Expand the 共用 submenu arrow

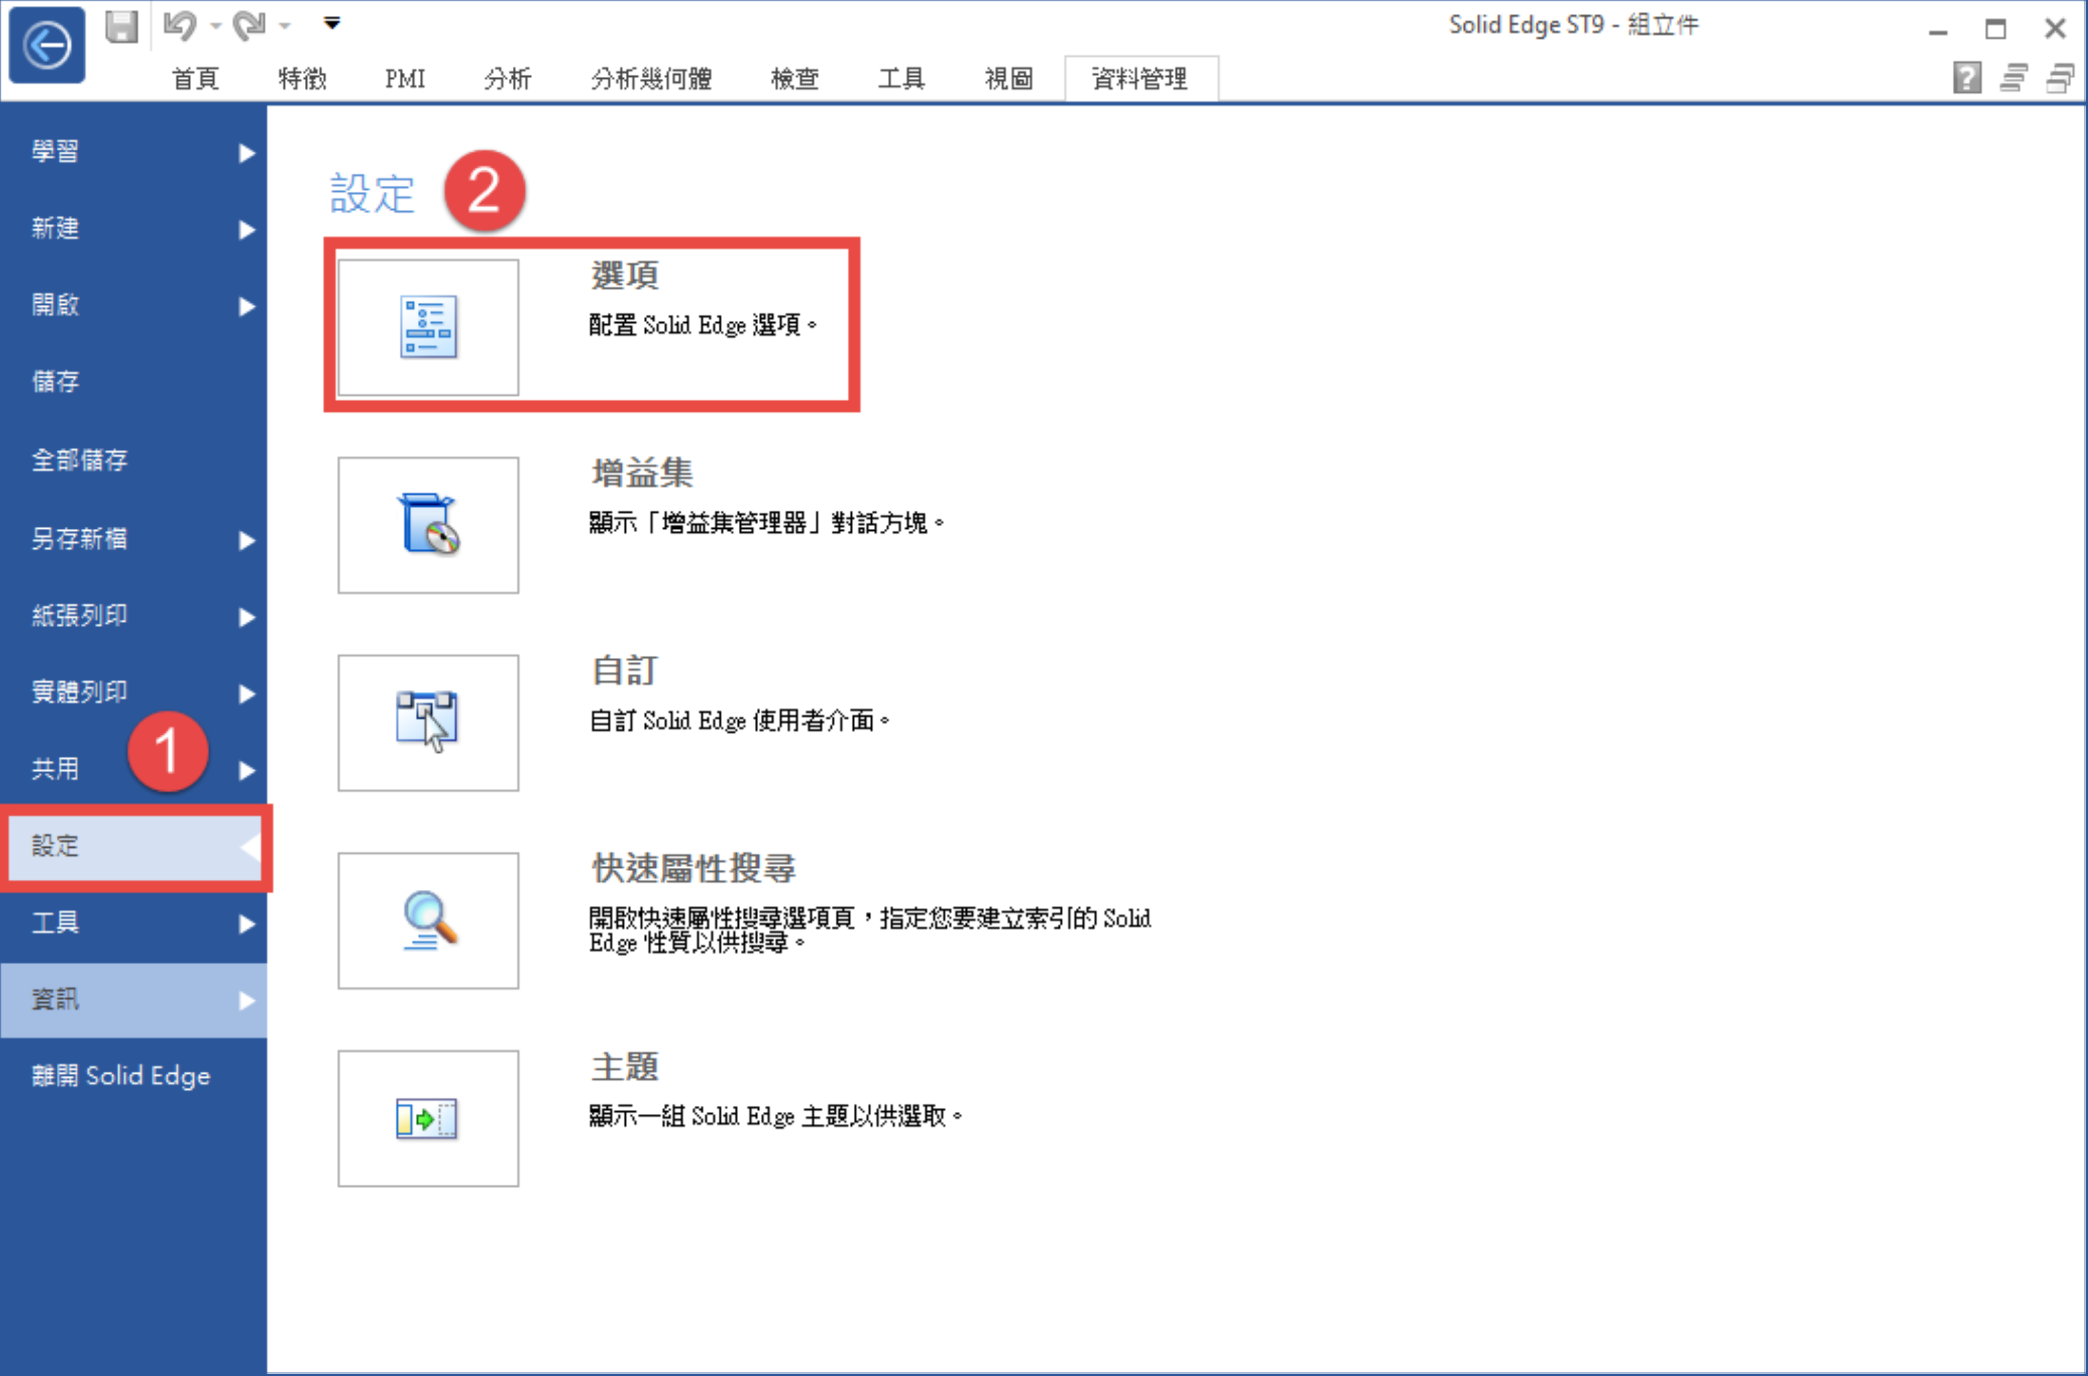(x=247, y=770)
